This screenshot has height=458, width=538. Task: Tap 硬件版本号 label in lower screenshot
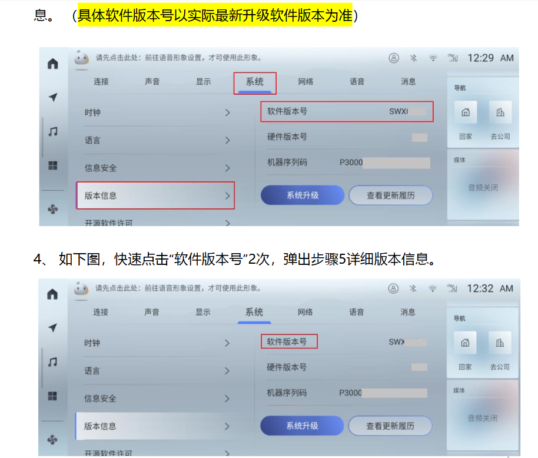pyautogui.click(x=287, y=367)
